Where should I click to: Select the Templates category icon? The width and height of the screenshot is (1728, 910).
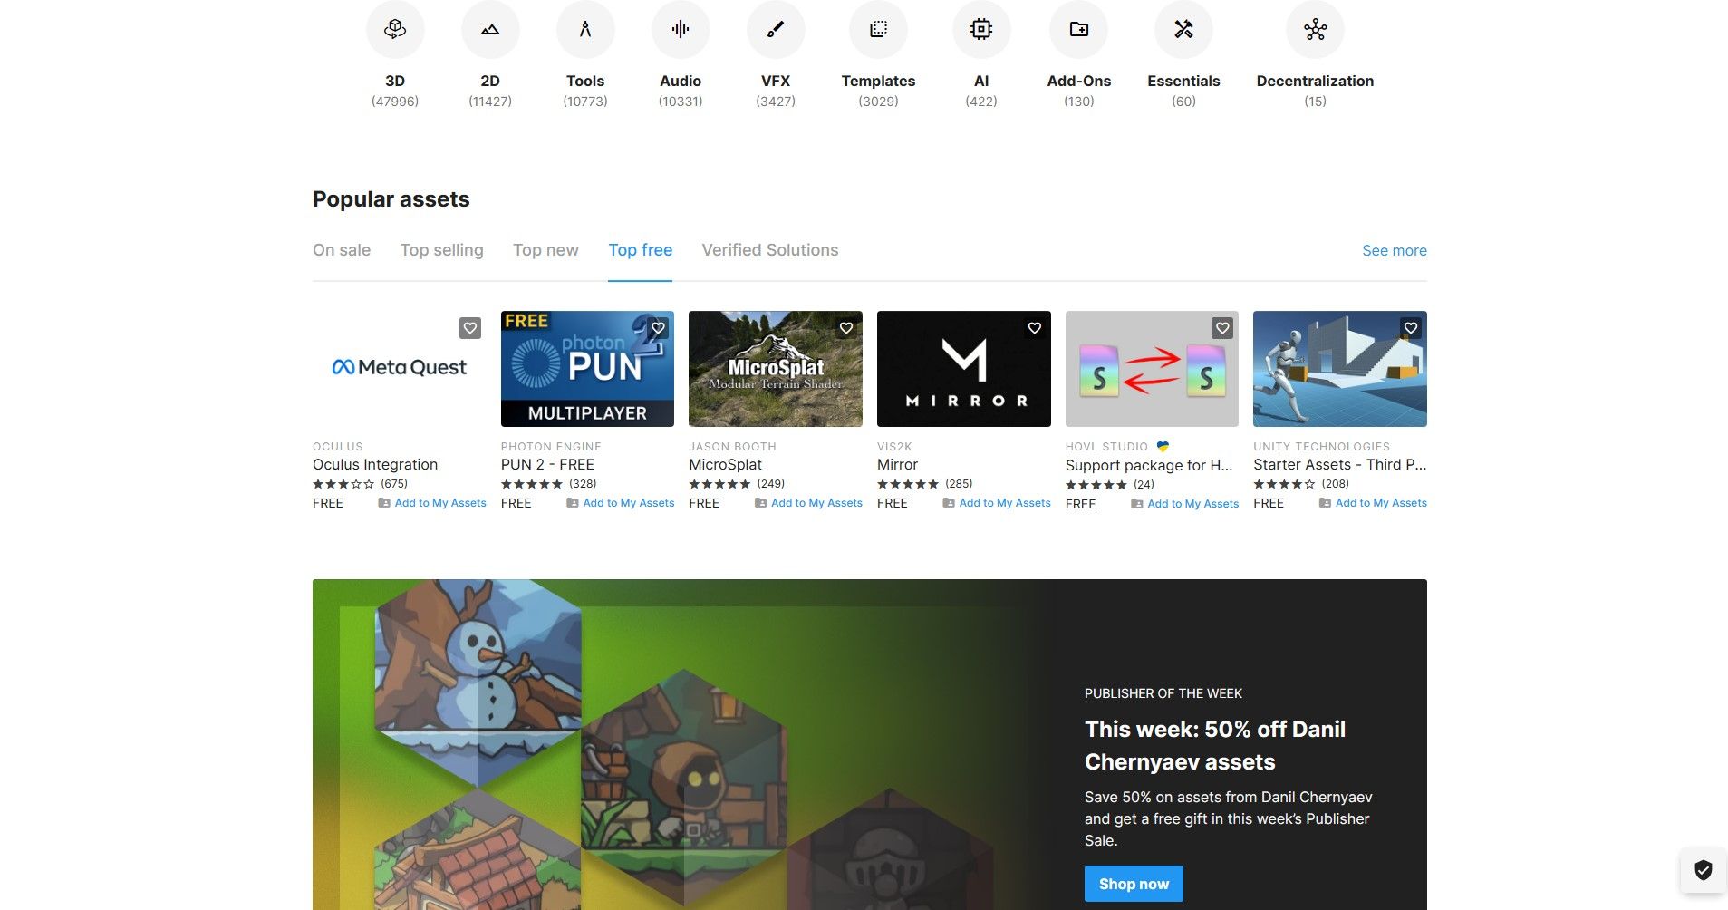tap(877, 29)
